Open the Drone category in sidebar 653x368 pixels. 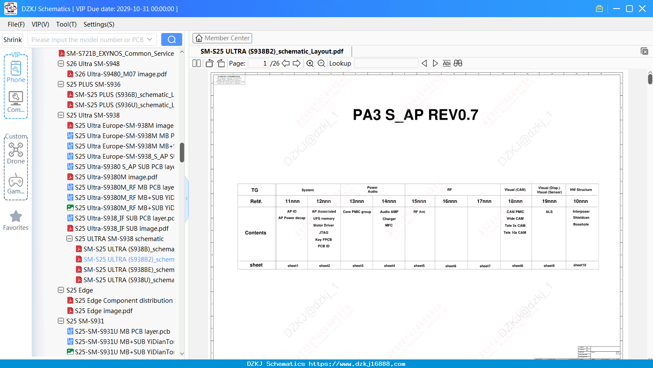point(16,153)
